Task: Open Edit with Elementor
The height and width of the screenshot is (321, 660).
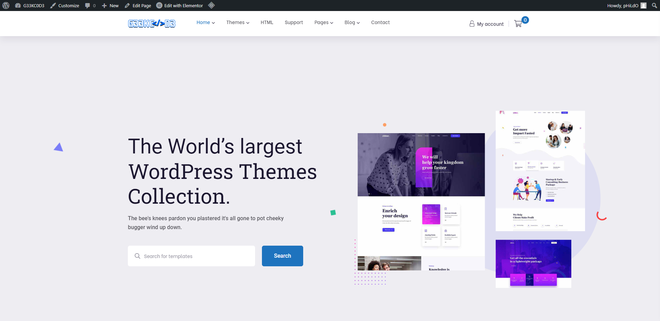Action: 179,6
